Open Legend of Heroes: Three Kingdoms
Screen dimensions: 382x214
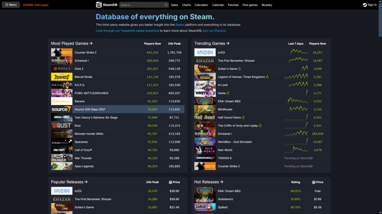(x=241, y=77)
